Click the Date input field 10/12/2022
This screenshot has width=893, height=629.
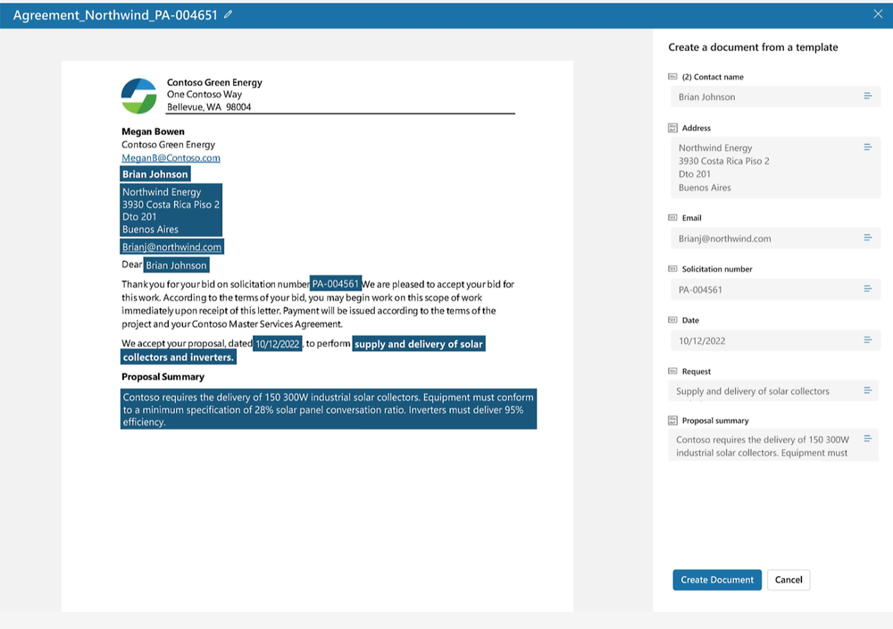coord(775,340)
